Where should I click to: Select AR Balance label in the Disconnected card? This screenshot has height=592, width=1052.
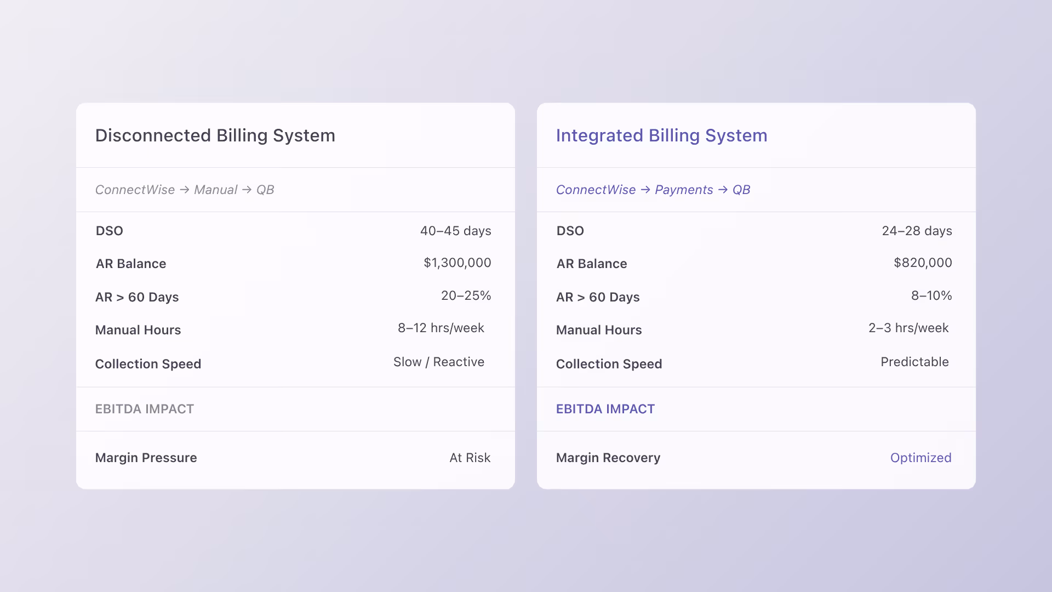point(131,264)
